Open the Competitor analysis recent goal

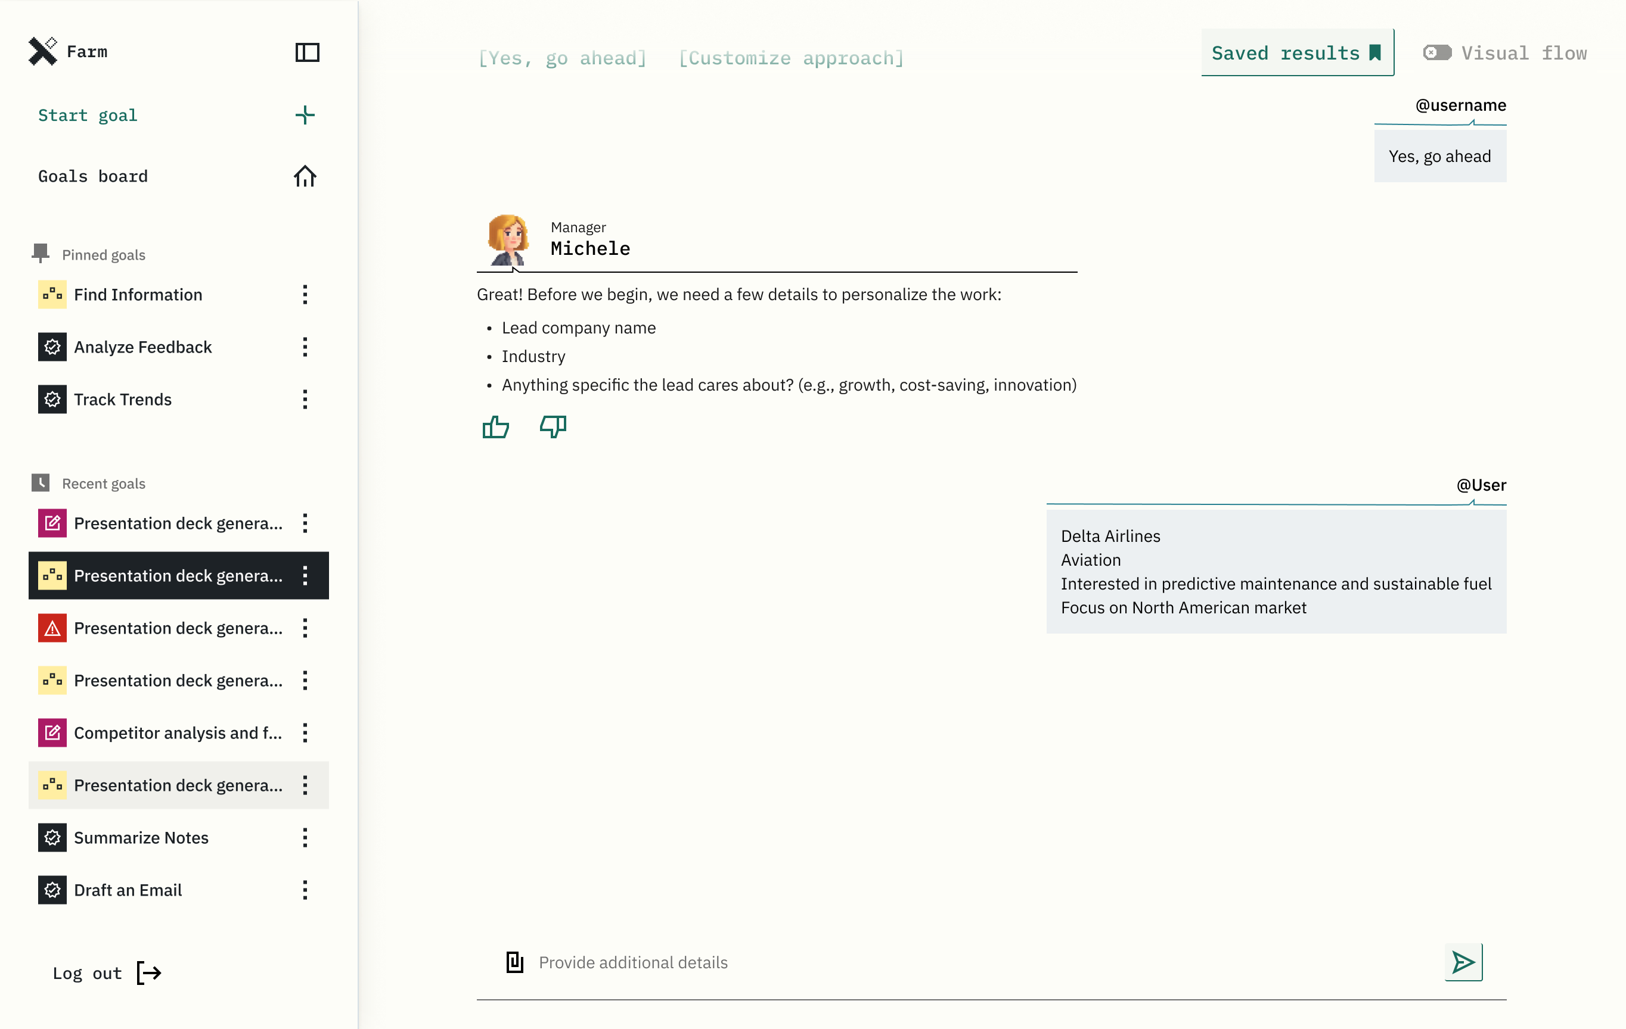point(178,733)
